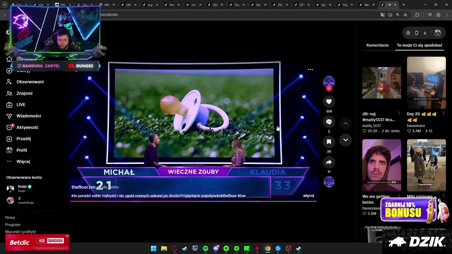The image size is (452, 254).
Task: Open Prześlij upload in the sidebar
Action: click(x=19, y=139)
